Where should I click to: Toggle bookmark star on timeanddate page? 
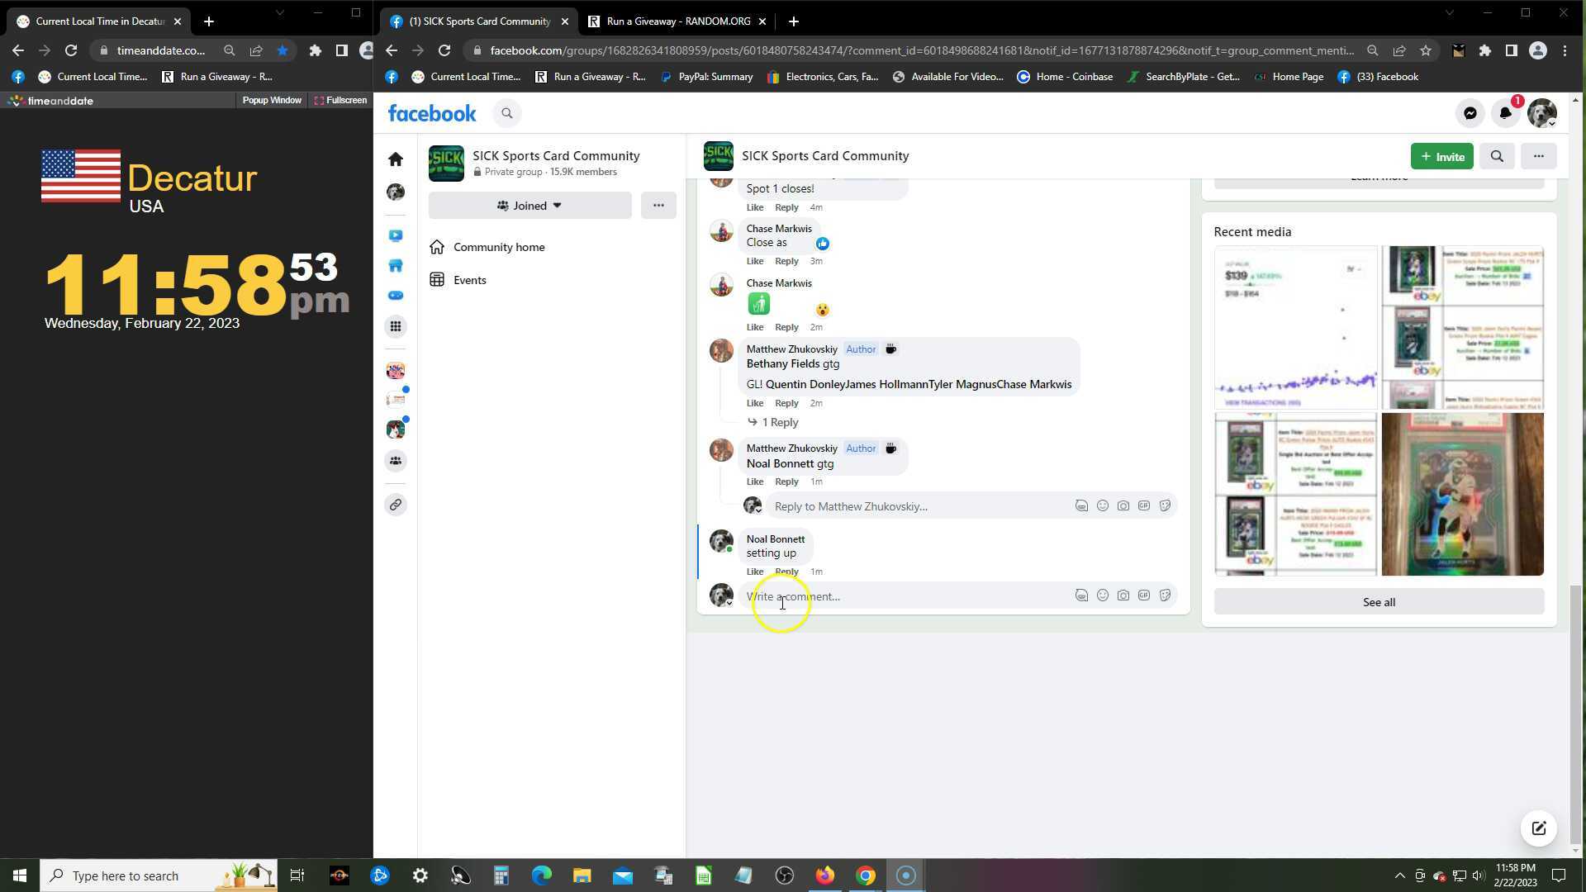pos(283,50)
